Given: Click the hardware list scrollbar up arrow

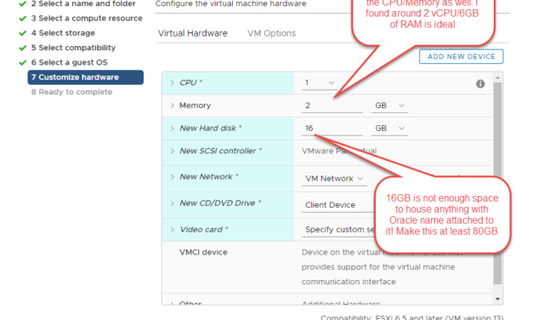Looking at the screenshot, I should pos(497,77).
